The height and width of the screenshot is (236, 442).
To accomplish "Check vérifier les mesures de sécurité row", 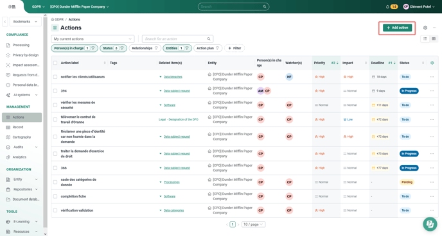I will [x=55, y=105].
